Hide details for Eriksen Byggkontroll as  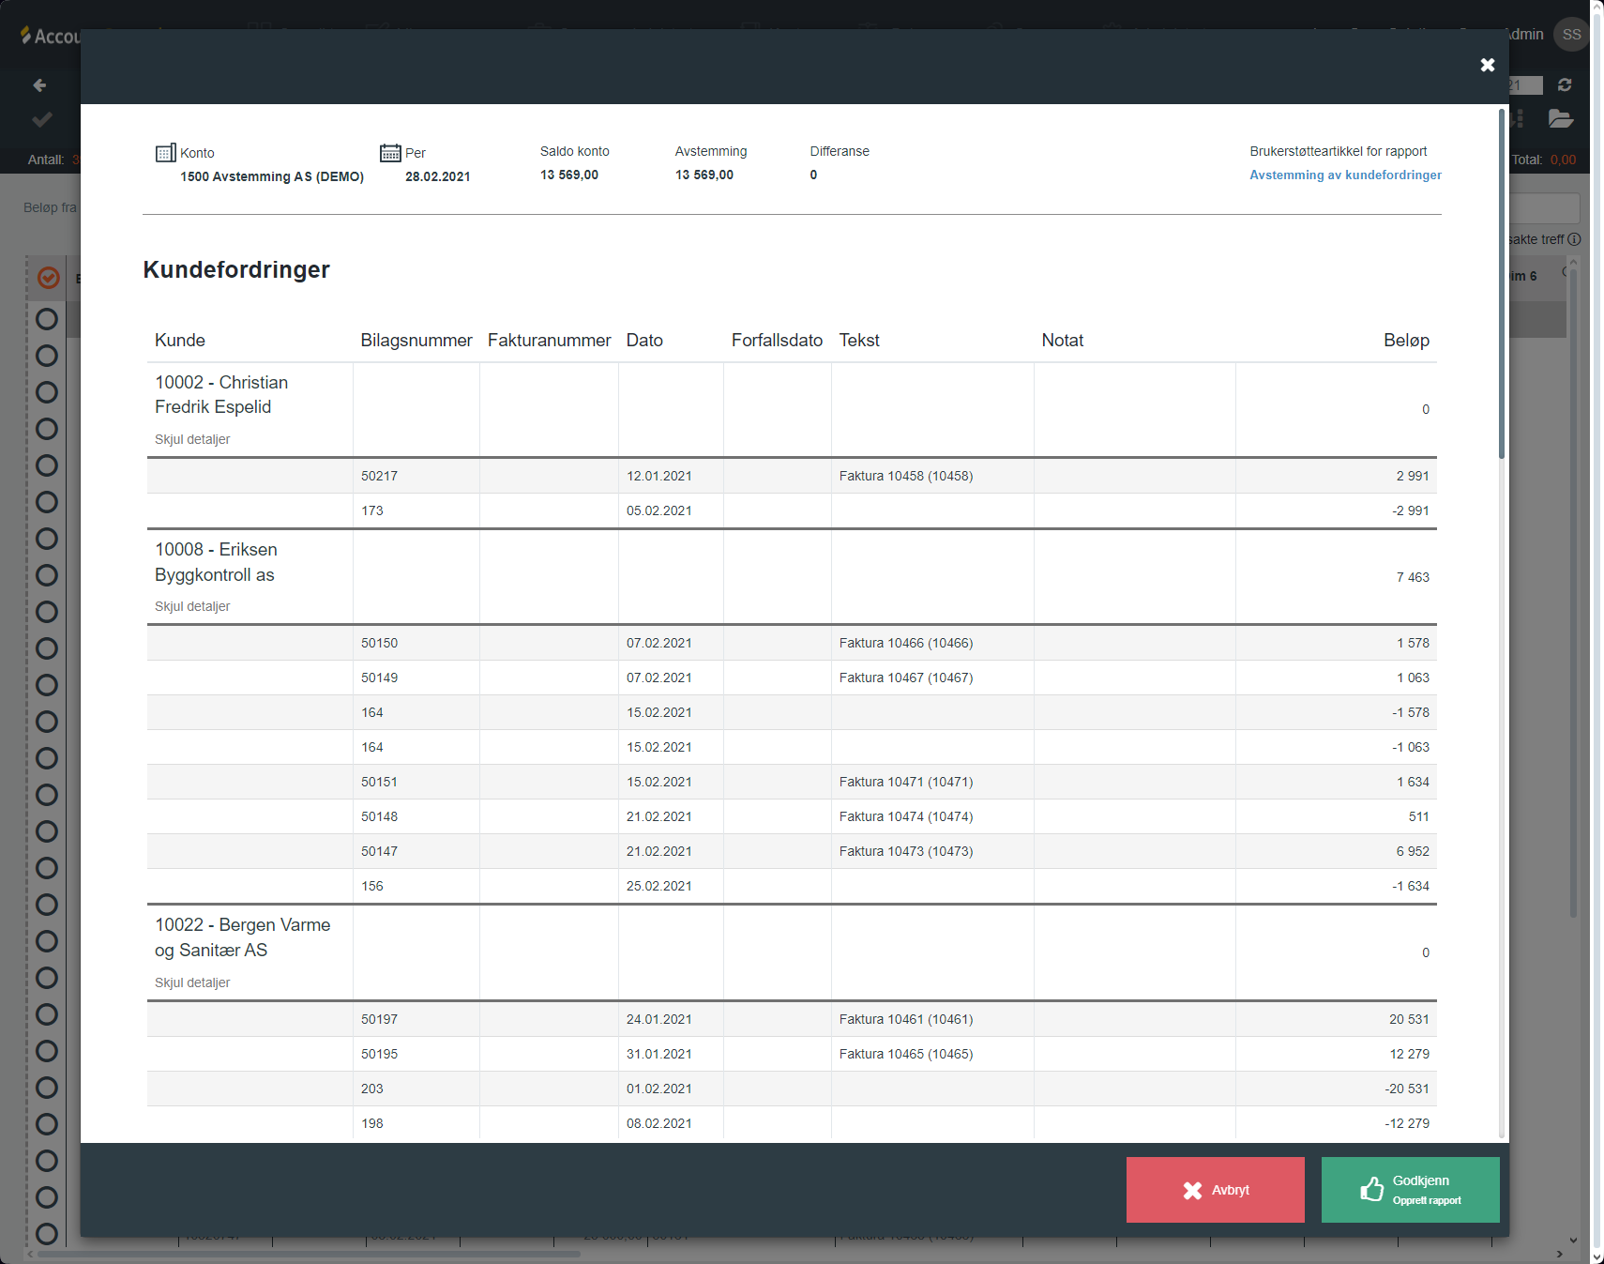pyautogui.click(x=192, y=606)
